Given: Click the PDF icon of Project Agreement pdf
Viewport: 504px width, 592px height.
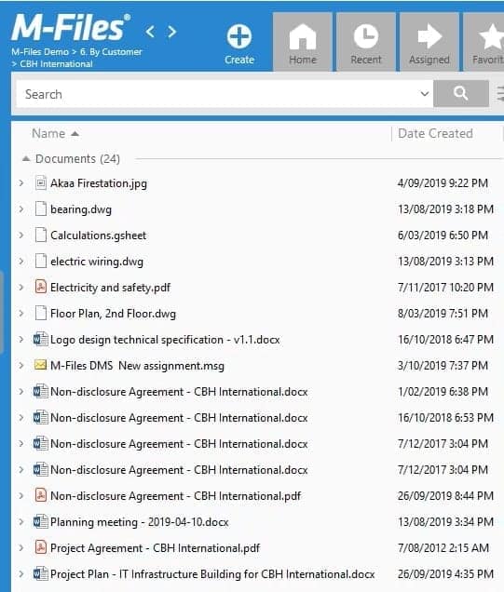Looking at the screenshot, I should (41, 547).
